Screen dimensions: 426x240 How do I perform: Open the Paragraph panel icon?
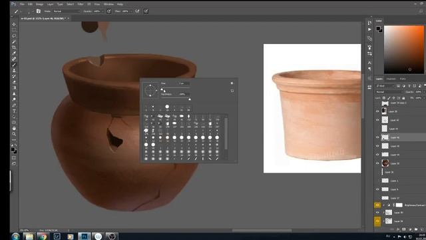click(x=369, y=69)
